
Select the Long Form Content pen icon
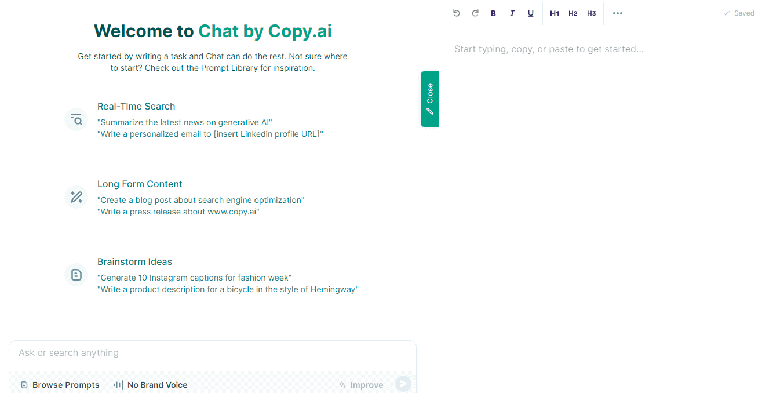(x=76, y=197)
